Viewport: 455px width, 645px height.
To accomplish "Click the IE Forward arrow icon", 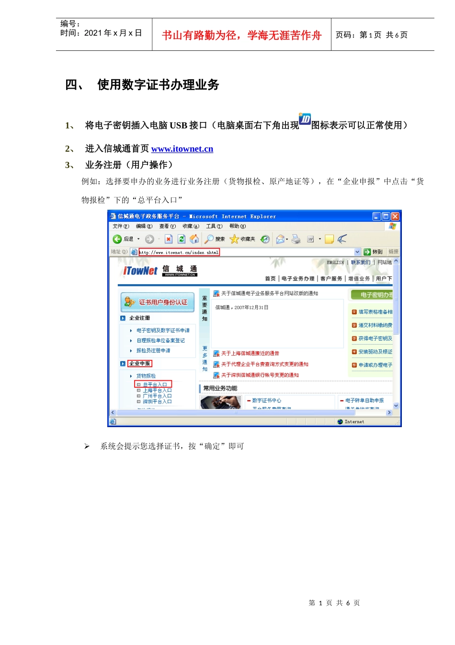I will click(x=149, y=239).
